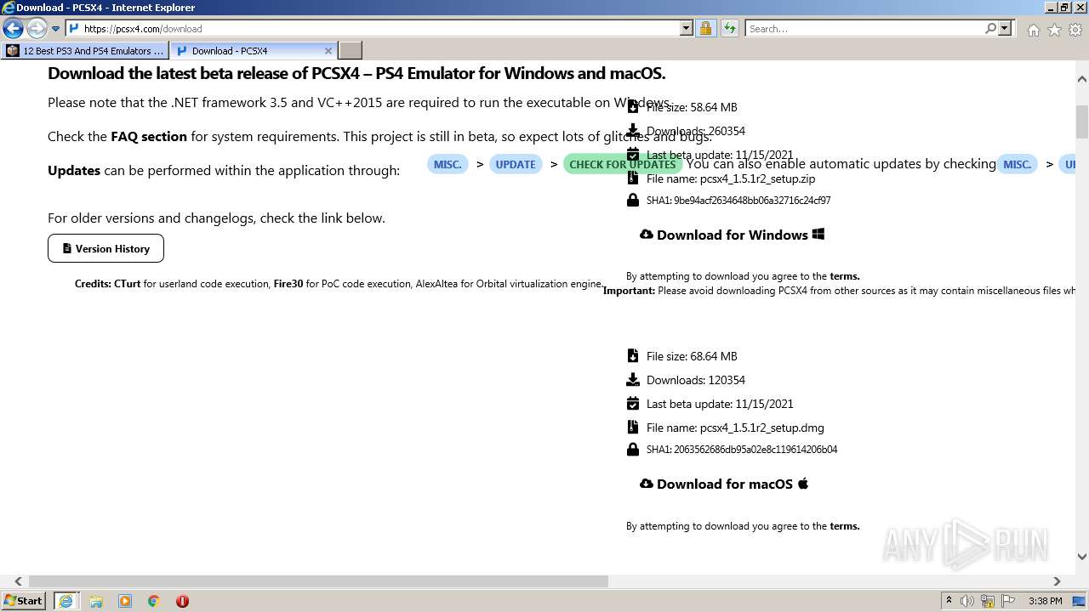Click the refresh page icon

[x=730, y=28]
